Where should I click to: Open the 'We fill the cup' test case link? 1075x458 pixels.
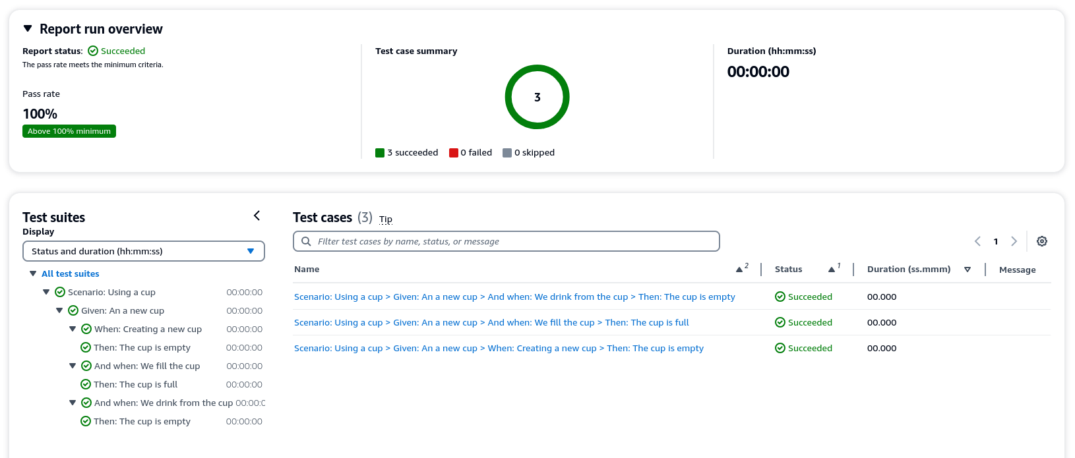click(x=491, y=322)
